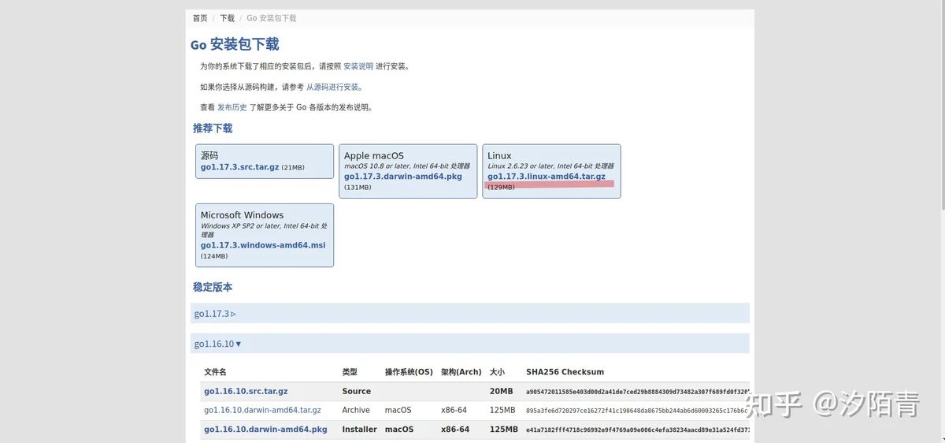Screen dimensions: 945x443
Task: Click the Go 安装包下载 page title
Action: pos(235,44)
